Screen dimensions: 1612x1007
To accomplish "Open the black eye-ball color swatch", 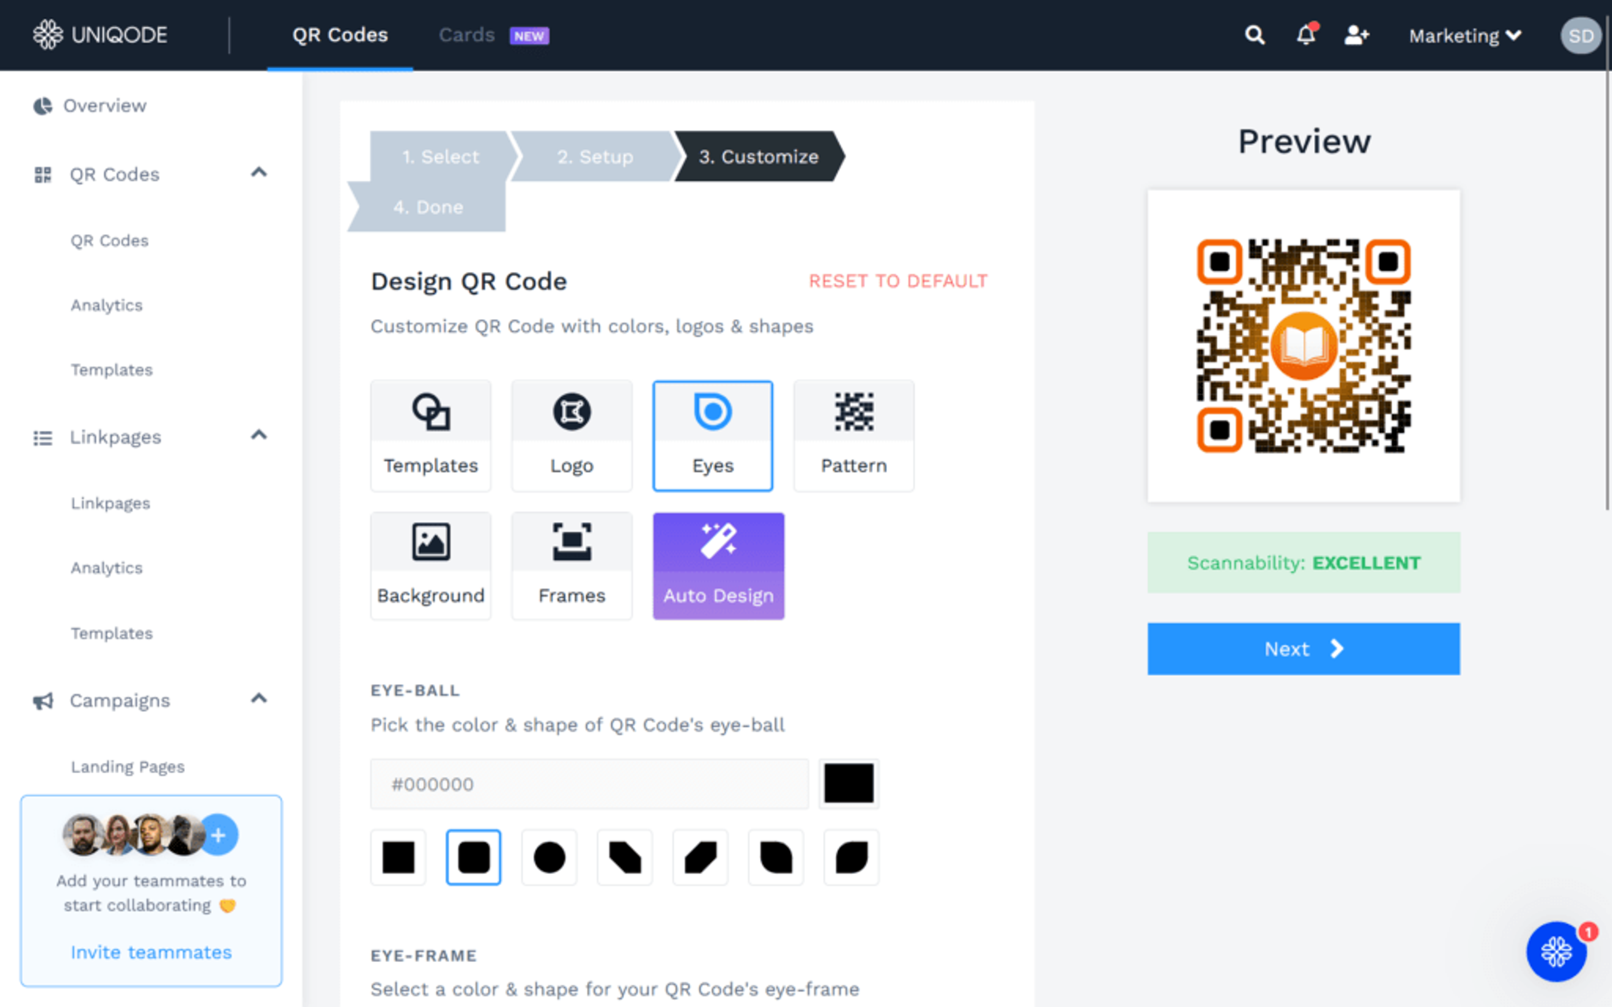I will pos(849,784).
